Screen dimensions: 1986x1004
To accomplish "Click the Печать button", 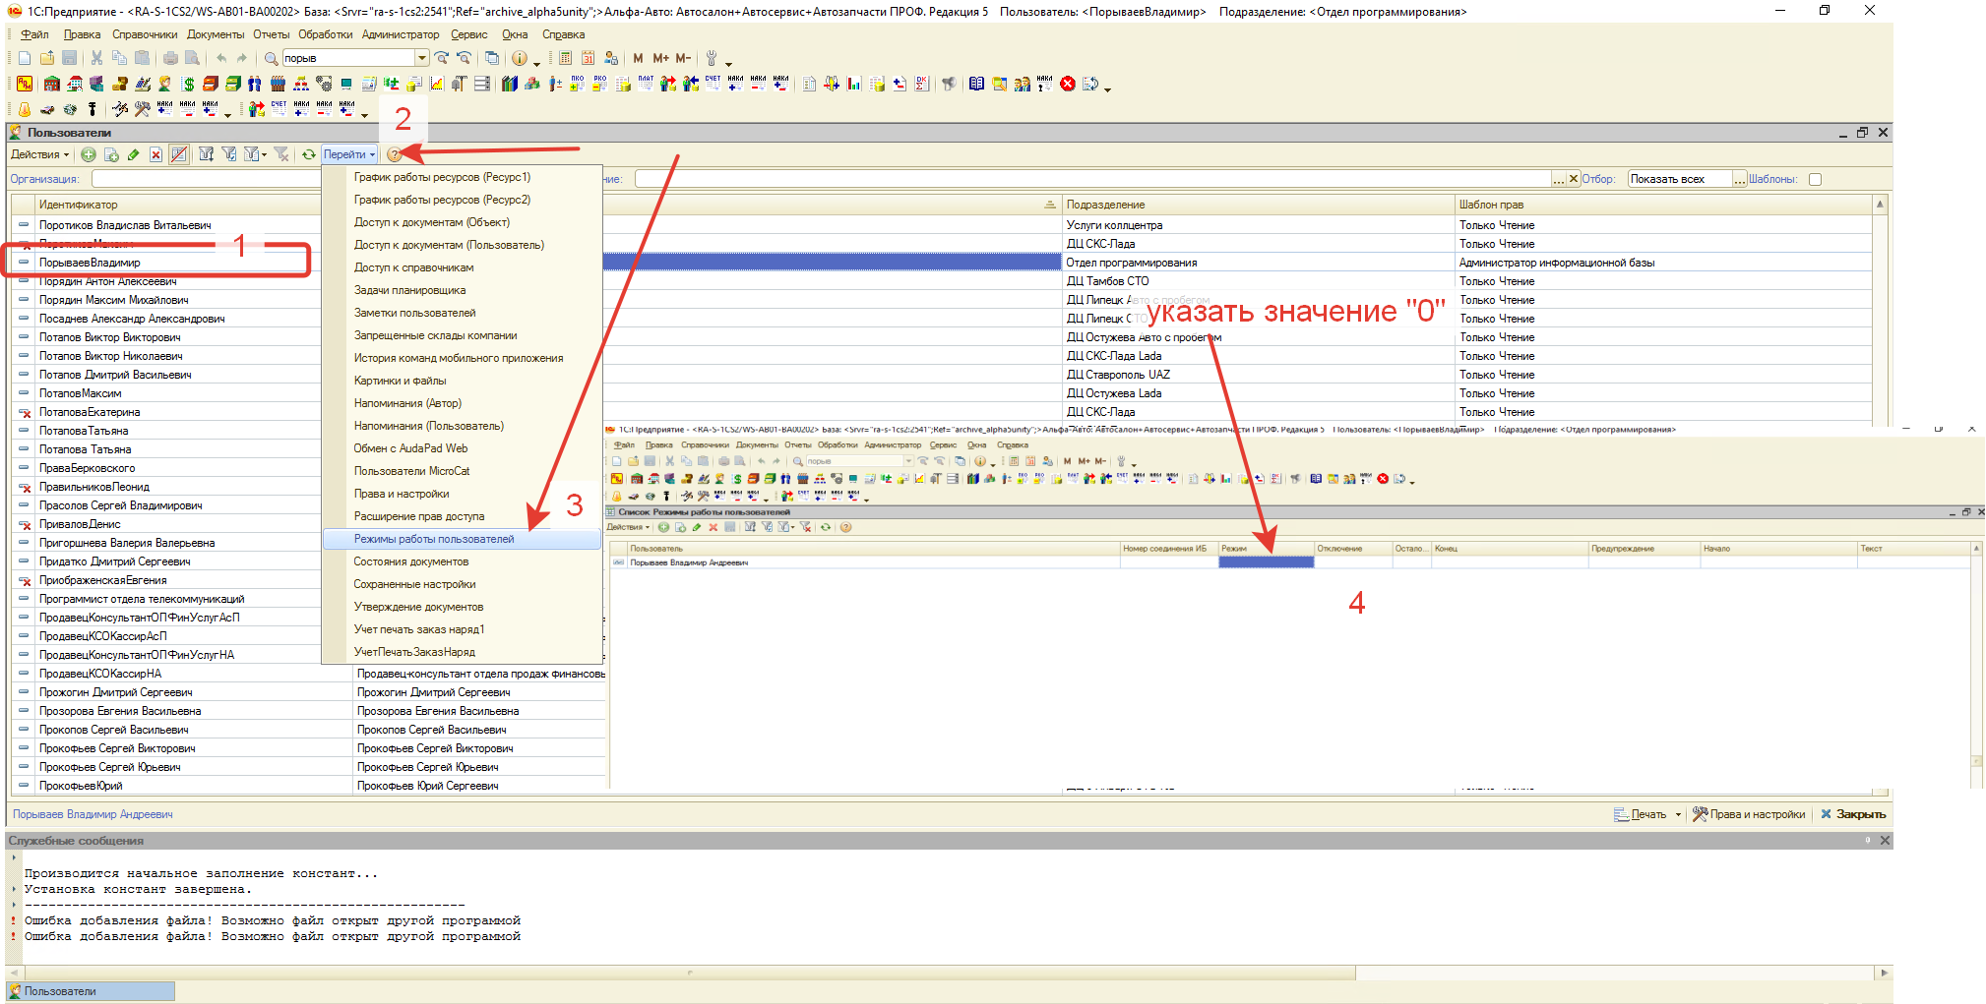I will click(1641, 814).
